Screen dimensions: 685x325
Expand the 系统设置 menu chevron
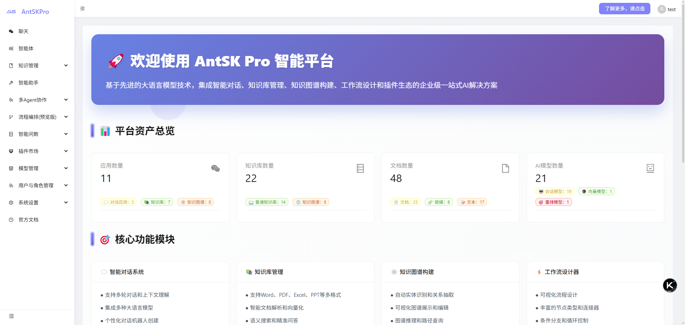click(66, 203)
